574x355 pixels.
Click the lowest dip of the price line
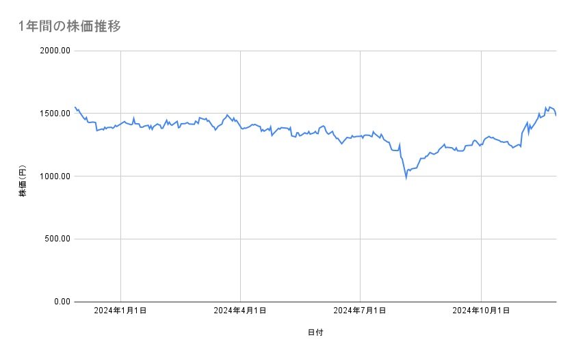click(406, 178)
